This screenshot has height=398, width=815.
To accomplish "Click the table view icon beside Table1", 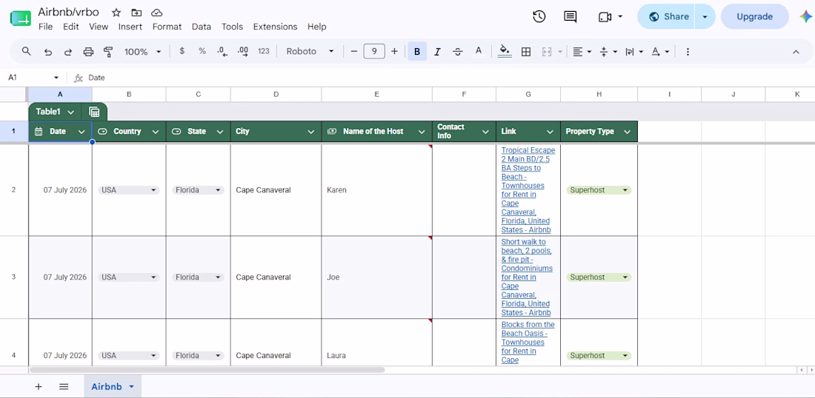I will (94, 112).
